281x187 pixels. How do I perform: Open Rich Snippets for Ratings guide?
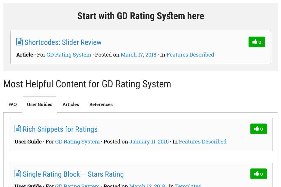60,129
